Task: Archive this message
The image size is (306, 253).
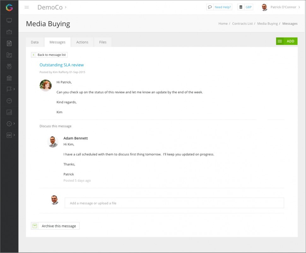Action: coord(55,226)
